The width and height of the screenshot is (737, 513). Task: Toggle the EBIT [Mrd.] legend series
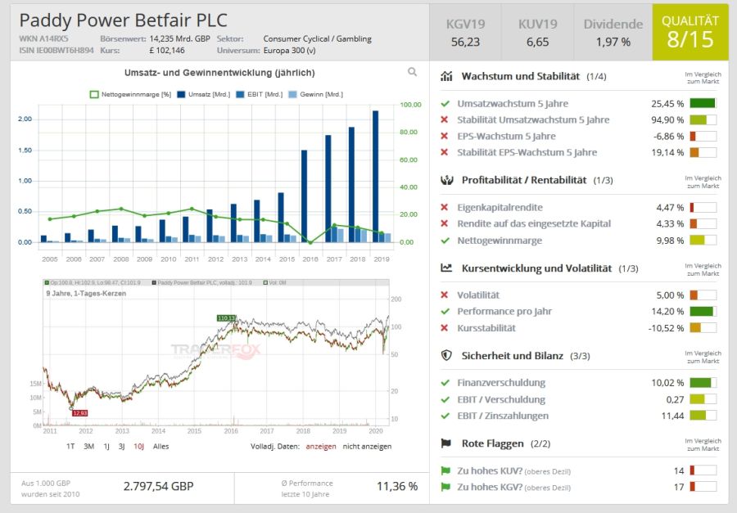260,94
